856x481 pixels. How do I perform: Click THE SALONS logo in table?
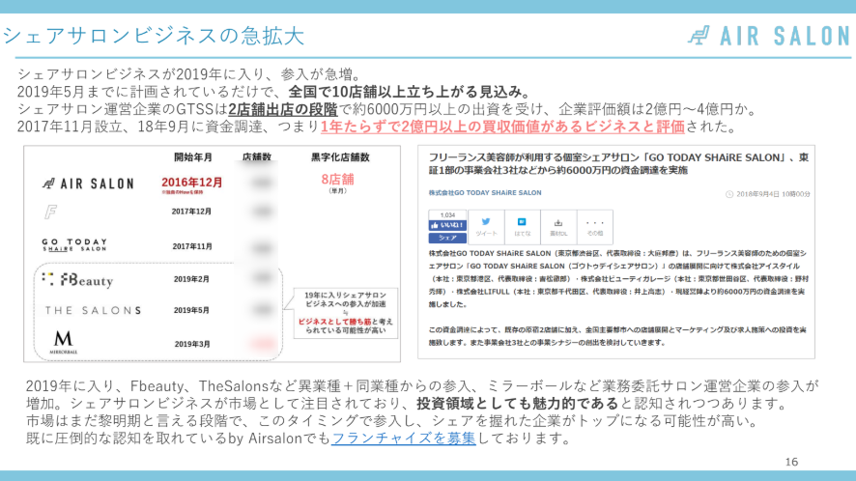(93, 310)
